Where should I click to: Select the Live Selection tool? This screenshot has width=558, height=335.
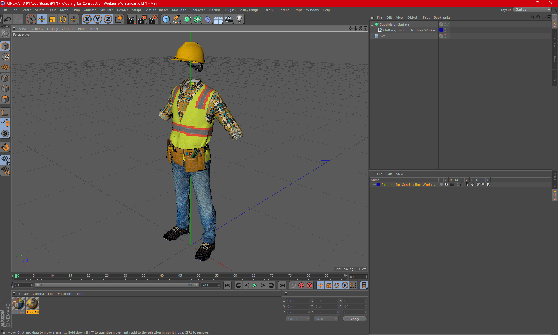click(31, 19)
